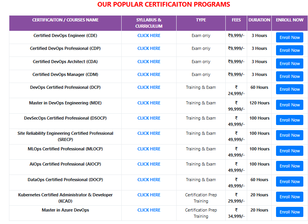Enroll in Master in Azure DevOps
308x224 pixels.
tap(289, 212)
